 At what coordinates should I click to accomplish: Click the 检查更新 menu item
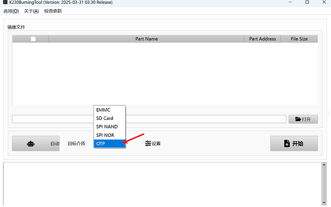coord(53,11)
